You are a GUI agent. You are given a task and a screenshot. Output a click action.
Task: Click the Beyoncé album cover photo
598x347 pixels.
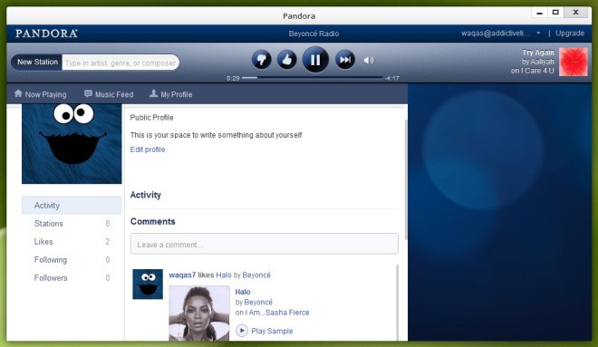tap(199, 313)
